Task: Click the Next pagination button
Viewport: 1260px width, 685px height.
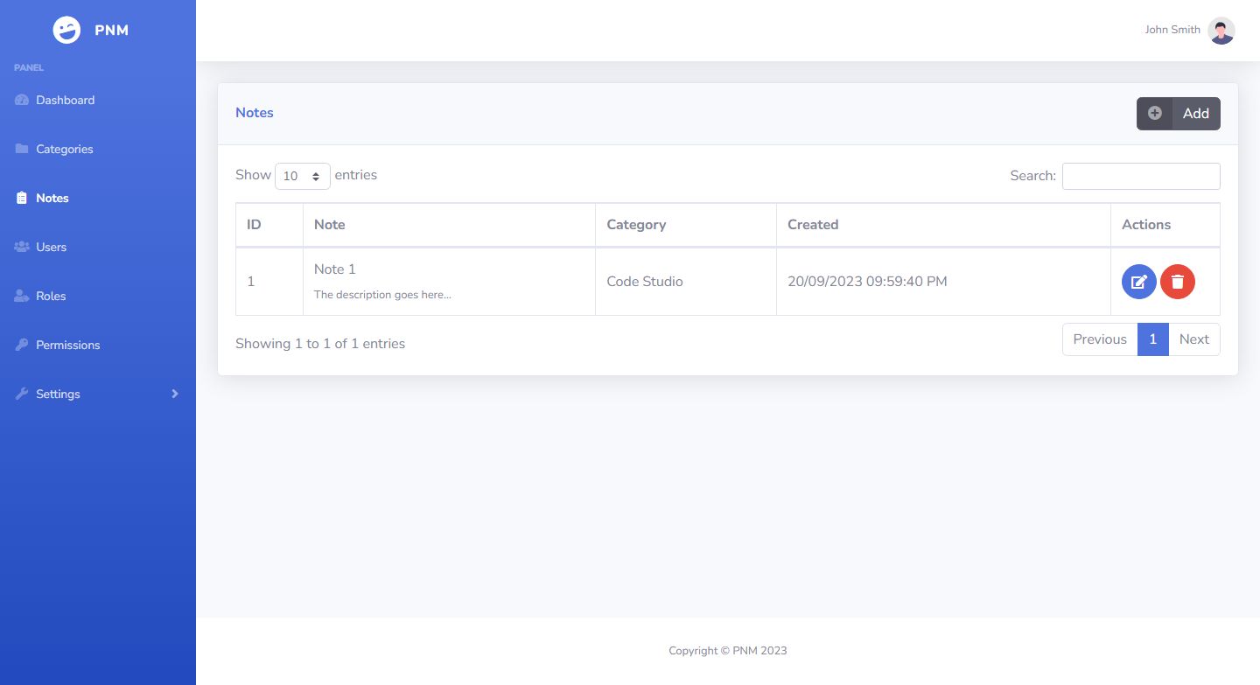Action: 1193,339
